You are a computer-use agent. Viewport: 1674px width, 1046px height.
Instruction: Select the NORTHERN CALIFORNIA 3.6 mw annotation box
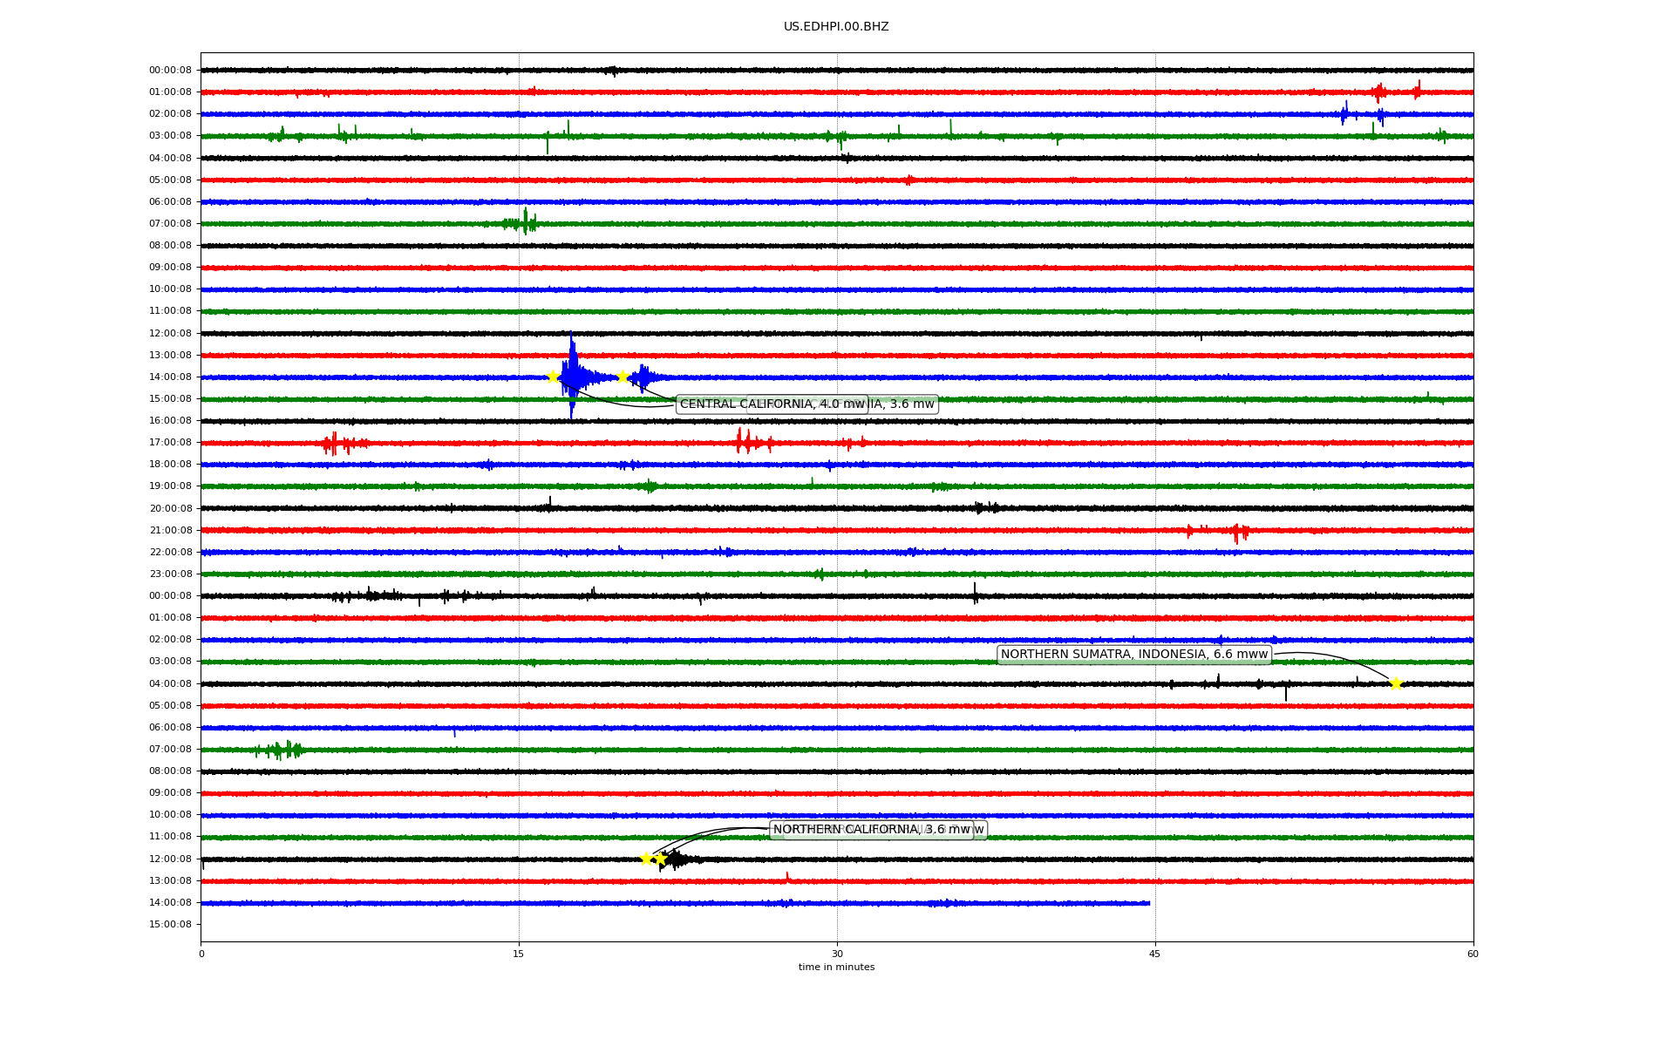tap(872, 830)
